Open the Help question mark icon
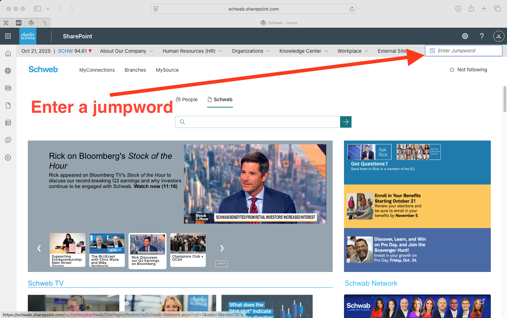This screenshot has height=318, width=507. coord(482,36)
